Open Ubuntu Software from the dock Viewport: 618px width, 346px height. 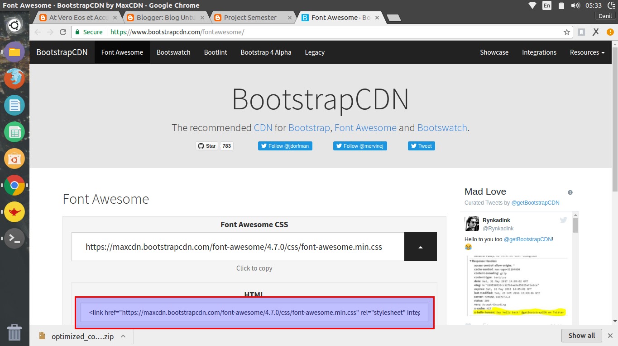tap(14, 159)
